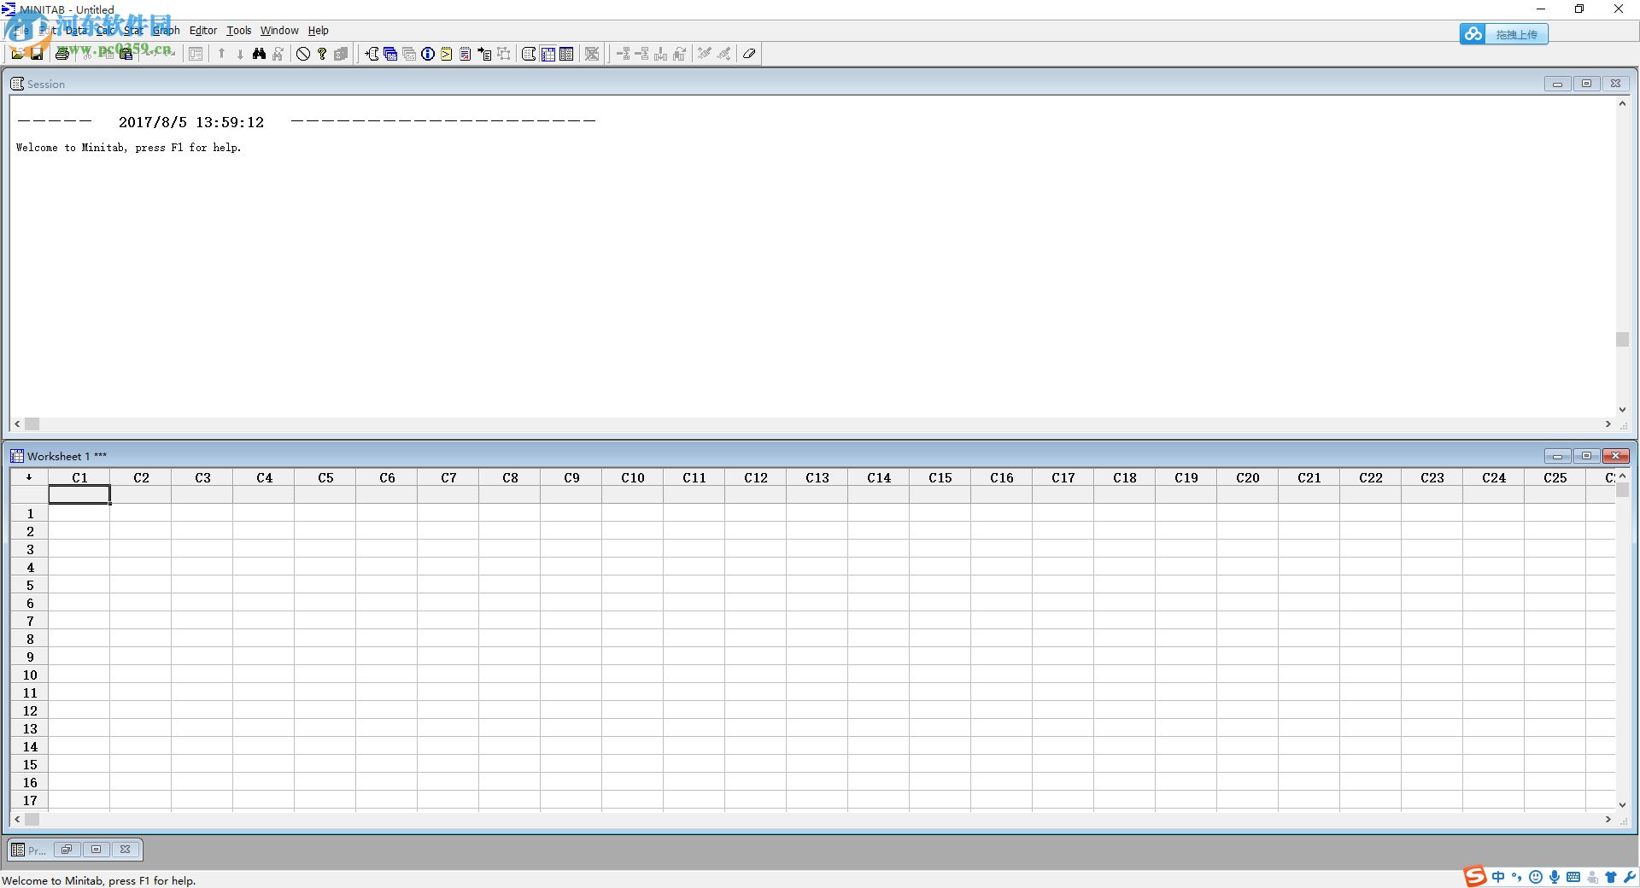Click the Edit Last Dialog icon
The image size is (1640, 888).
[x=196, y=54]
